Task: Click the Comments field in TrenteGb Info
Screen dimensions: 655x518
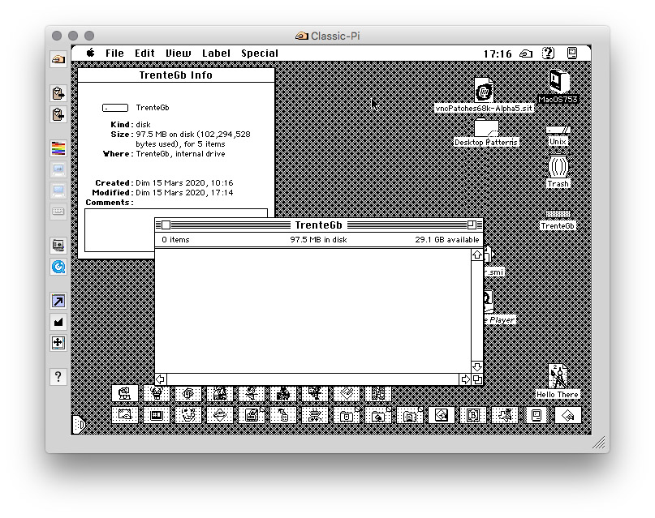Action: pos(176,230)
